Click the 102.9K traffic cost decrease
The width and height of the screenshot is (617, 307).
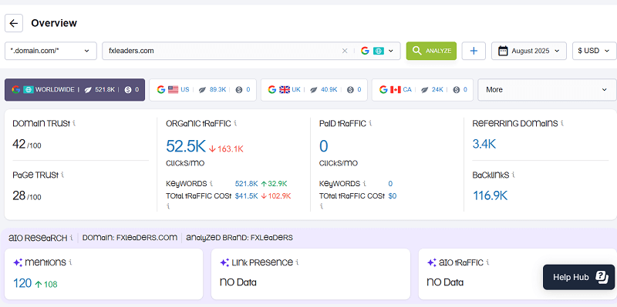[x=276, y=195]
